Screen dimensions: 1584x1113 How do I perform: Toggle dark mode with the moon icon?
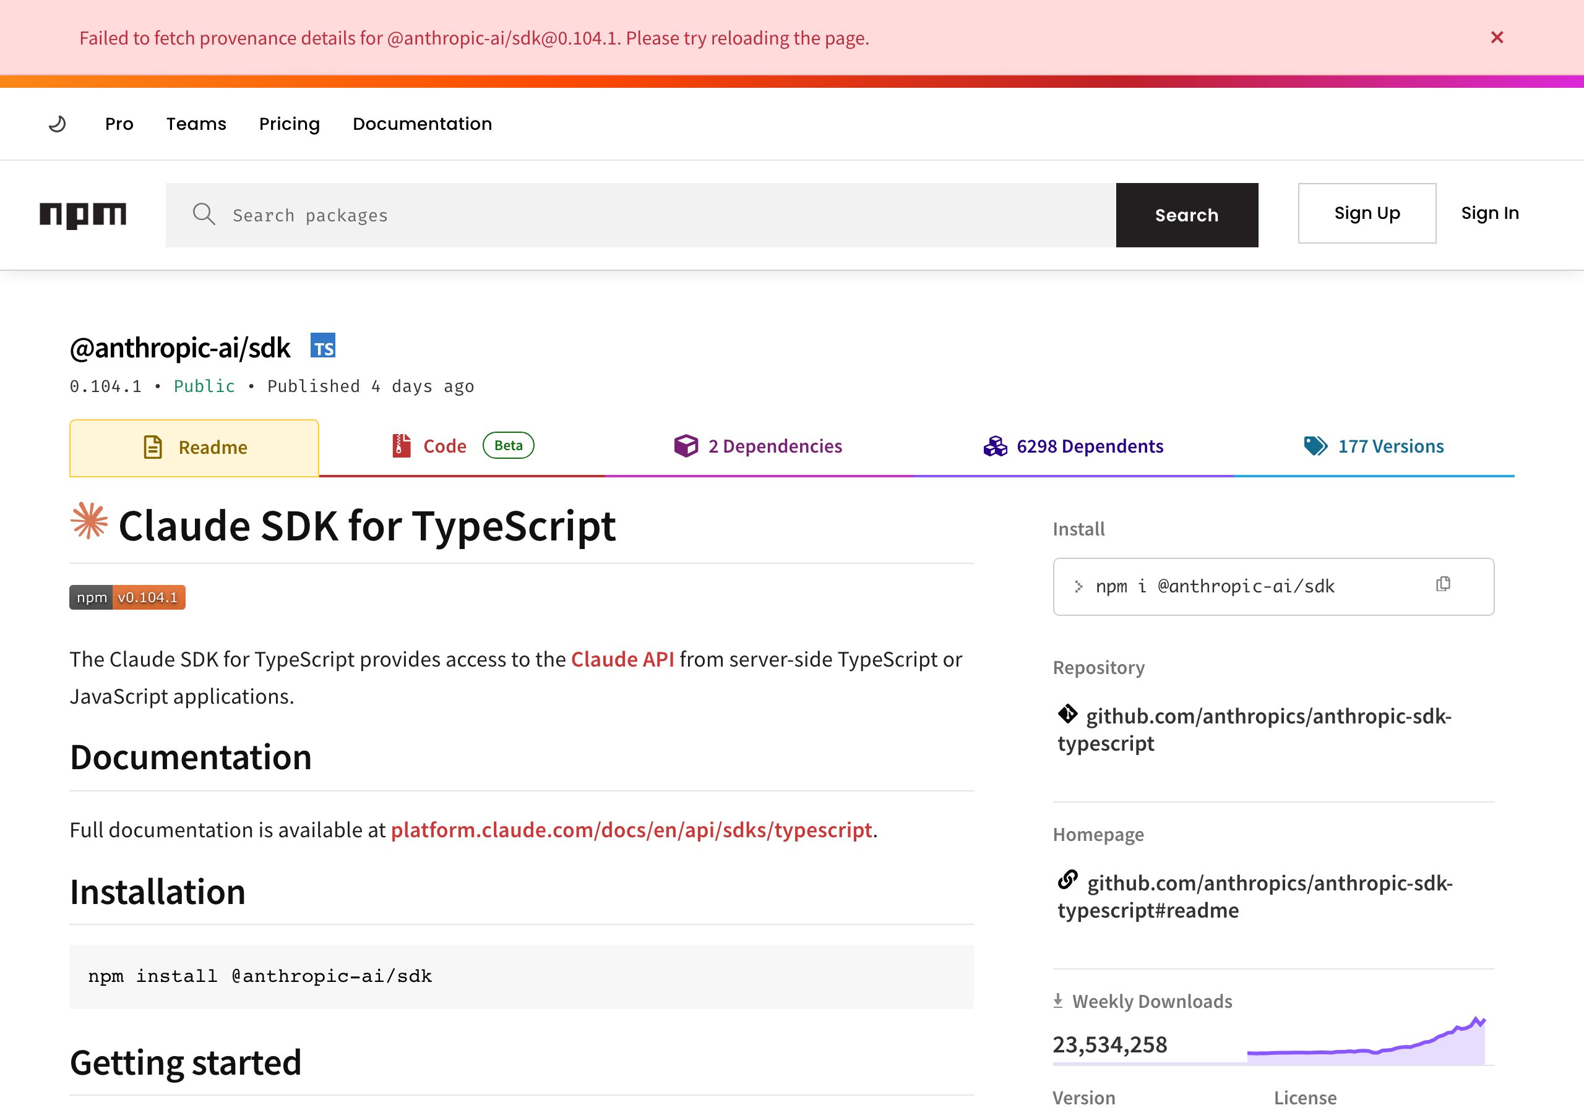coord(58,124)
